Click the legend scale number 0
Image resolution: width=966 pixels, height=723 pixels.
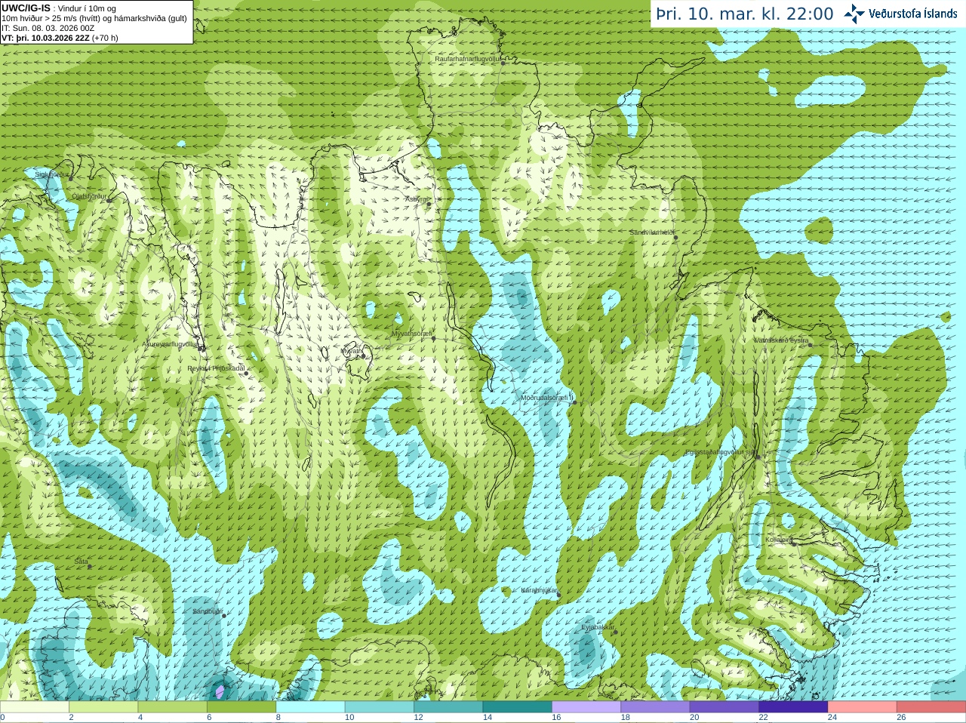(2, 718)
